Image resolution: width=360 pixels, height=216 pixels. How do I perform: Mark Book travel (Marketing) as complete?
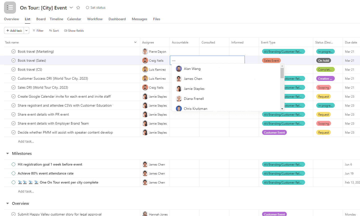click(x=13, y=52)
